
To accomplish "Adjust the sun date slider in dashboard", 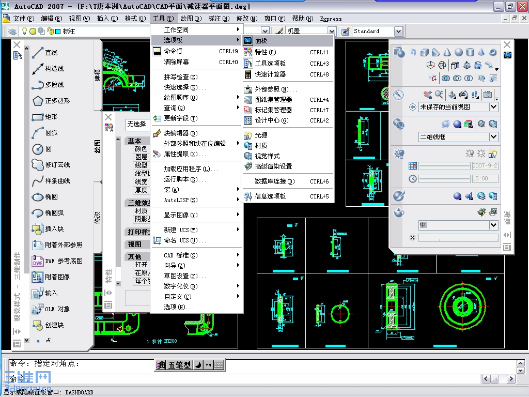I will point(444,166).
